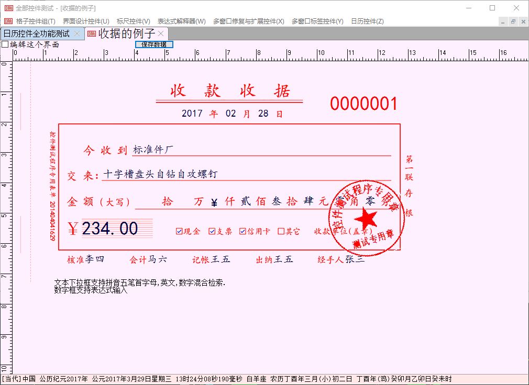Click the amount field 234.00

point(117,229)
